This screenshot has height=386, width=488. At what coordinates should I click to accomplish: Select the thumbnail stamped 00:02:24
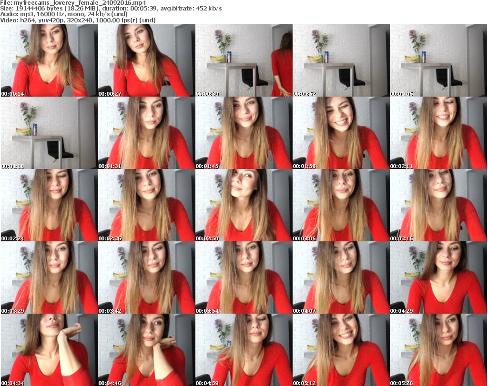pyautogui.click(x=49, y=205)
